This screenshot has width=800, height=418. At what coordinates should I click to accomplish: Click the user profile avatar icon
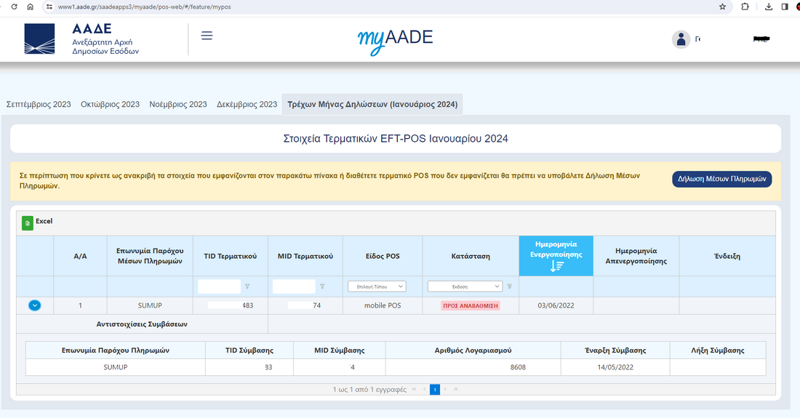point(681,39)
